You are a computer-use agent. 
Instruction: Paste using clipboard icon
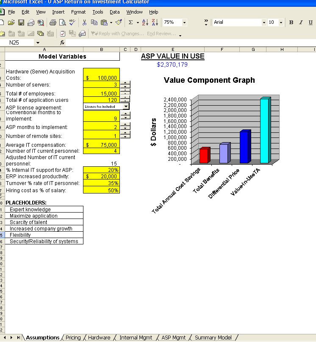click(x=104, y=22)
